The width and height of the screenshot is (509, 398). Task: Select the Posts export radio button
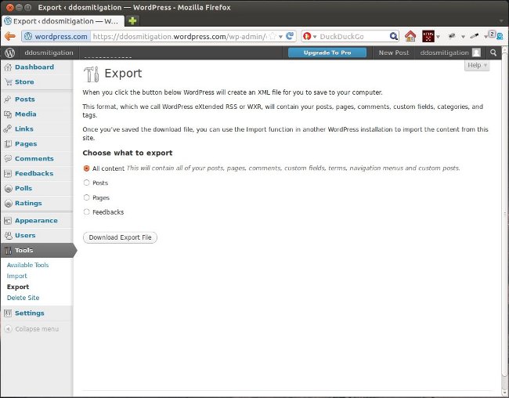click(x=87, y=183)
